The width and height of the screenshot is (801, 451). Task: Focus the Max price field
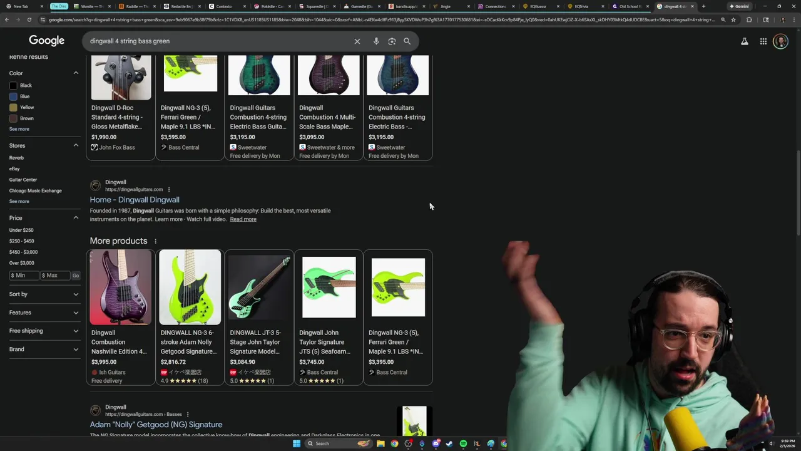55,276
